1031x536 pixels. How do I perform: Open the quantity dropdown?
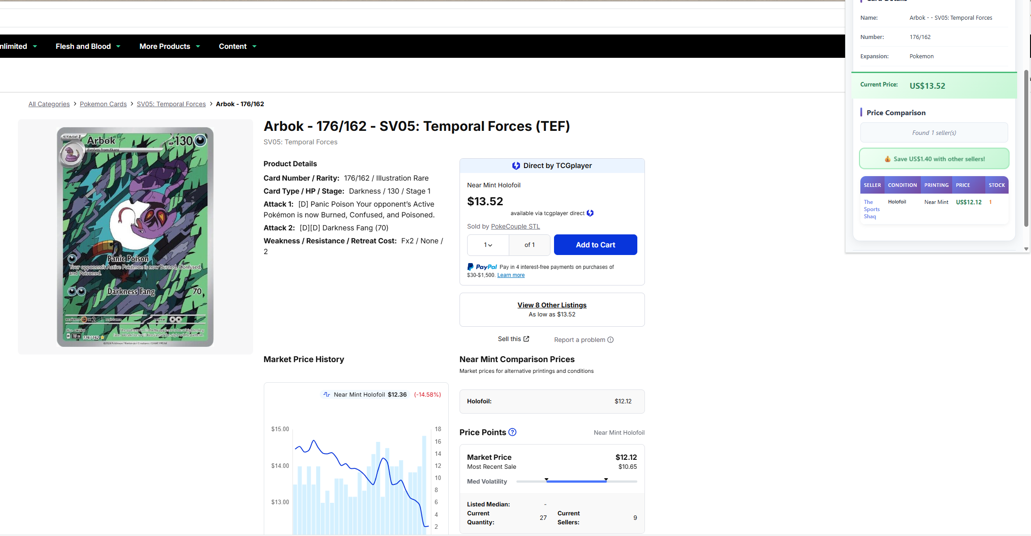488,245
